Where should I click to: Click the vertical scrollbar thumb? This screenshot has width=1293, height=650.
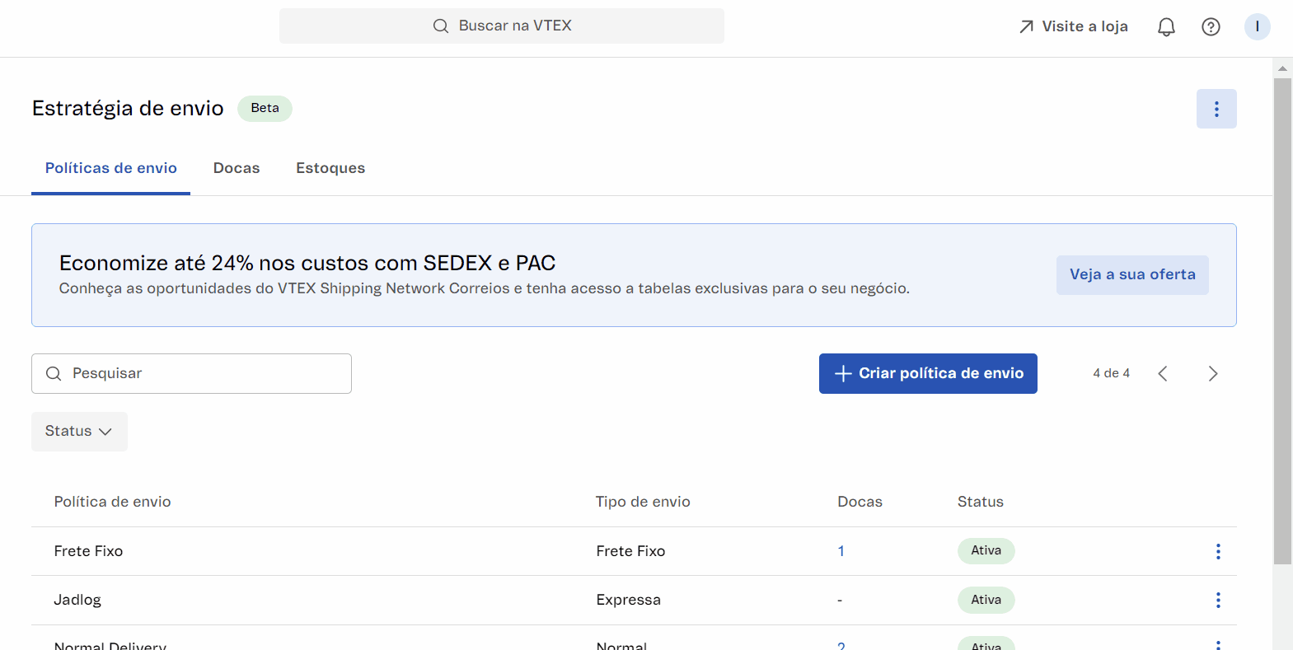click(x=1282, y=321)
